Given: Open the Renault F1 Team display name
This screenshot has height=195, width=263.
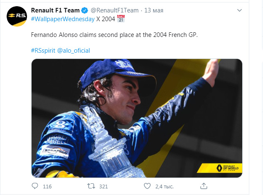Looking at the screenshot, I should pyautogui.click(x=54, y=10).
